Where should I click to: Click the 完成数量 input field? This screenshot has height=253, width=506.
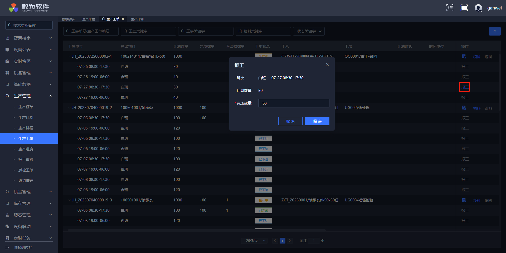tap(294, 103)
